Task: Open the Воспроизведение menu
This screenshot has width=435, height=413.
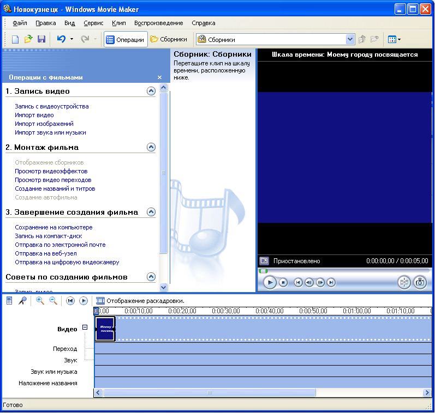Action: coord(159,23)
